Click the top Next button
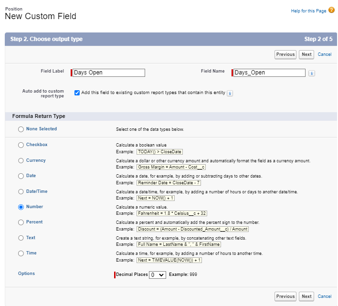This screenshot has height=306, width=338. (x=306, y=54)
